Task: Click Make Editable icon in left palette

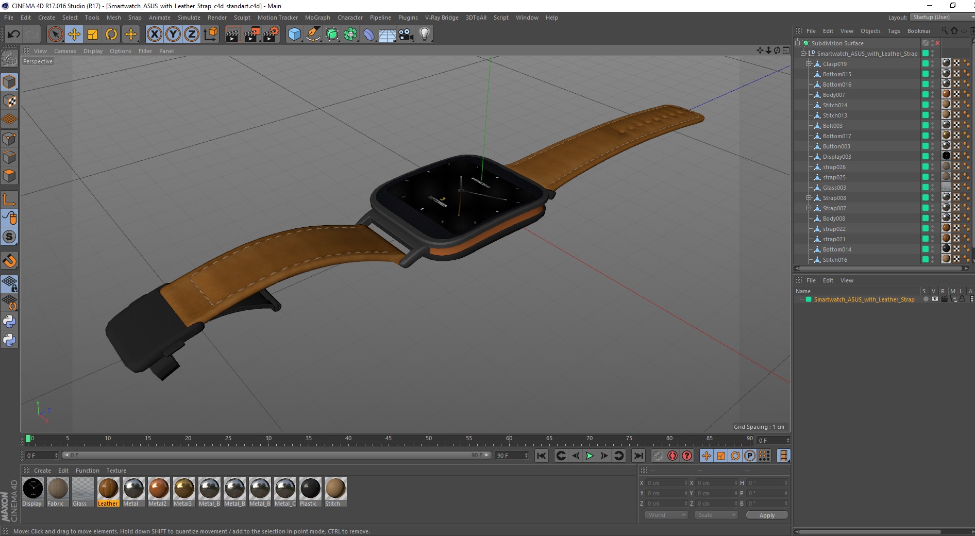Action: click(9, 59)
